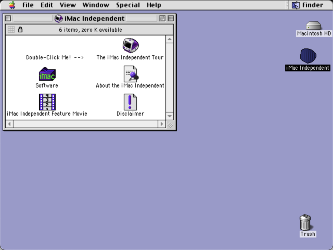Viewport: 333px width, 250px height.
Task: Open the Apple menu
Action: click(12, 5)
